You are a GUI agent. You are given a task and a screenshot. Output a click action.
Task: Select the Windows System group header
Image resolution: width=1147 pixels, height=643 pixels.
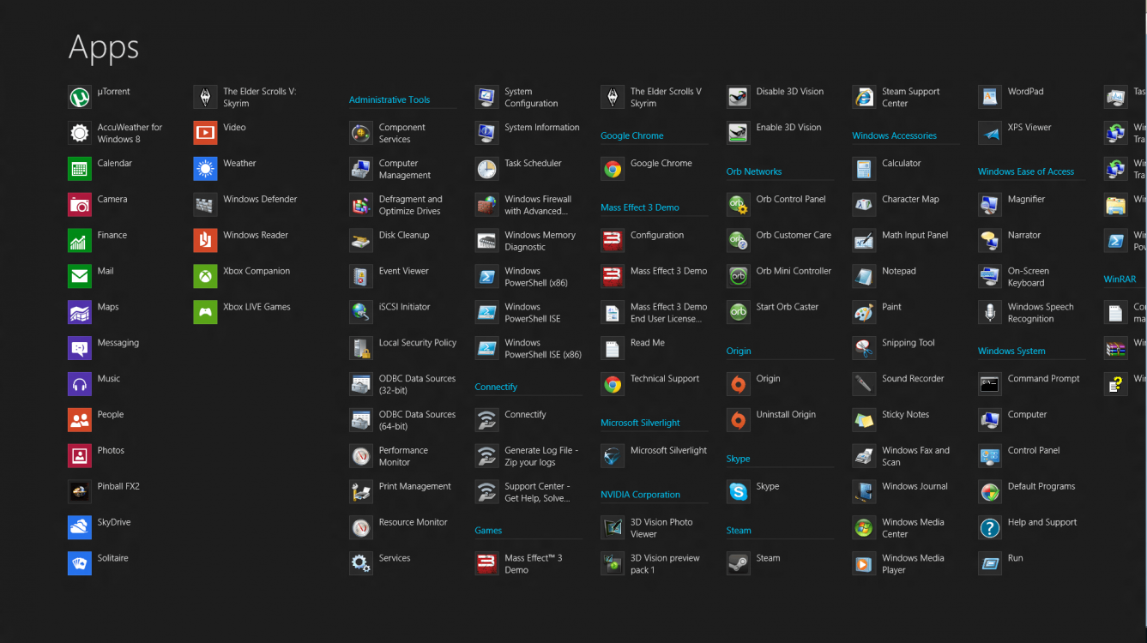pos(1011,352)
